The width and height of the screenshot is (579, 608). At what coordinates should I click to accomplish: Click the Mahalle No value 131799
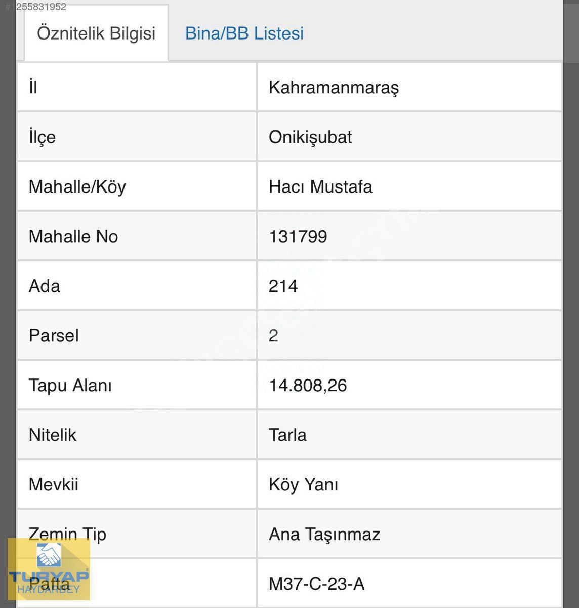point(298,236)
